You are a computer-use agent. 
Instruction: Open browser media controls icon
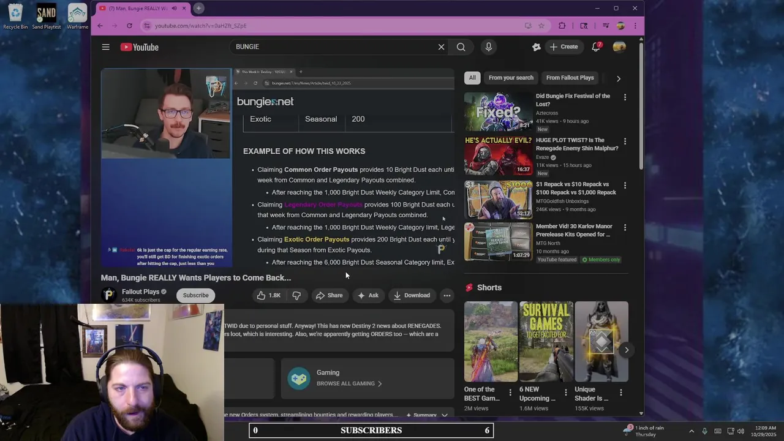click(x=606, y=26)
